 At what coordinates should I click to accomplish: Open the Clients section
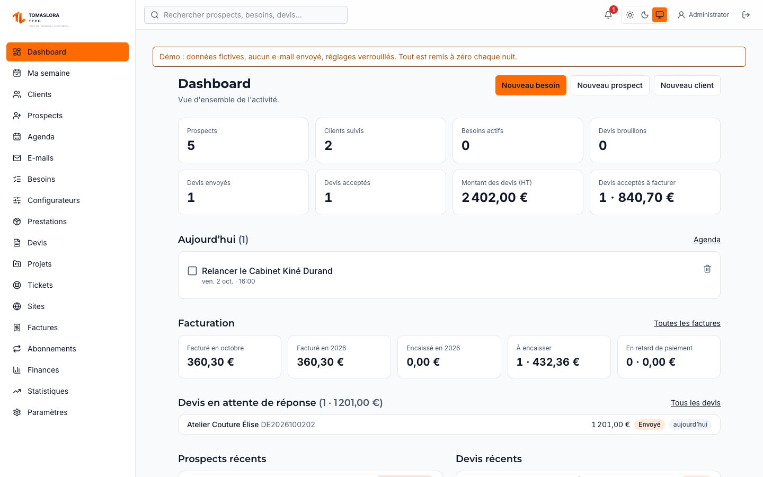point(67,94)
